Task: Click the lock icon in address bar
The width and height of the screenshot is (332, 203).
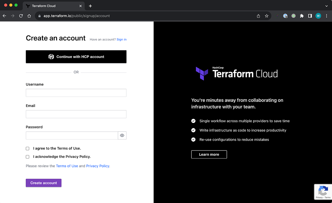Action: (39, 16)
